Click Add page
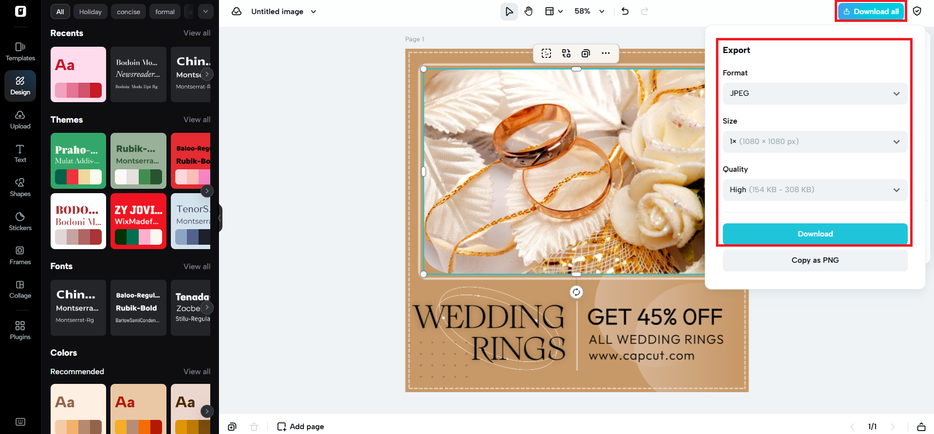The width and height of the screenshot is (934, 434). pos(301,427)
